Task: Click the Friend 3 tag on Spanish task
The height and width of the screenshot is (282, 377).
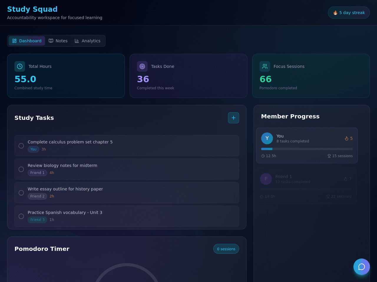Action: (x=37, y=220)
